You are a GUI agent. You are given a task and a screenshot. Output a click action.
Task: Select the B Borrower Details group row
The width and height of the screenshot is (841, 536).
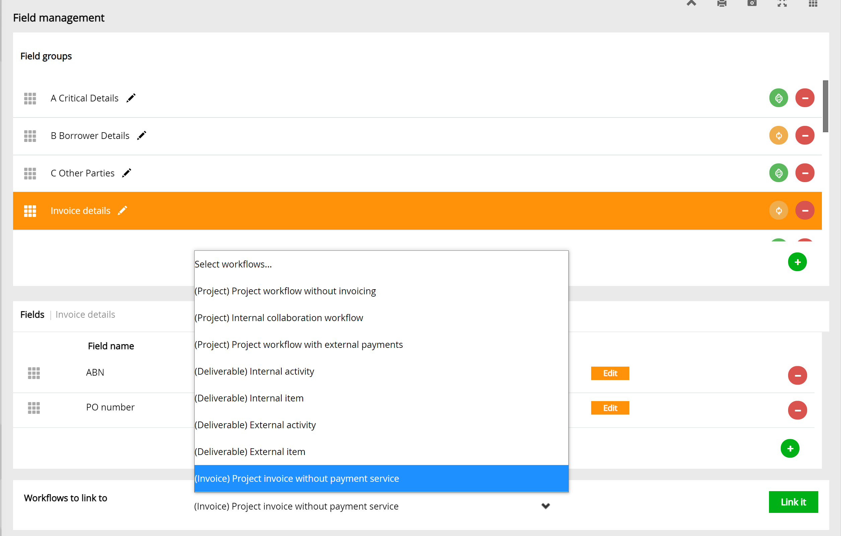(417, 136)
